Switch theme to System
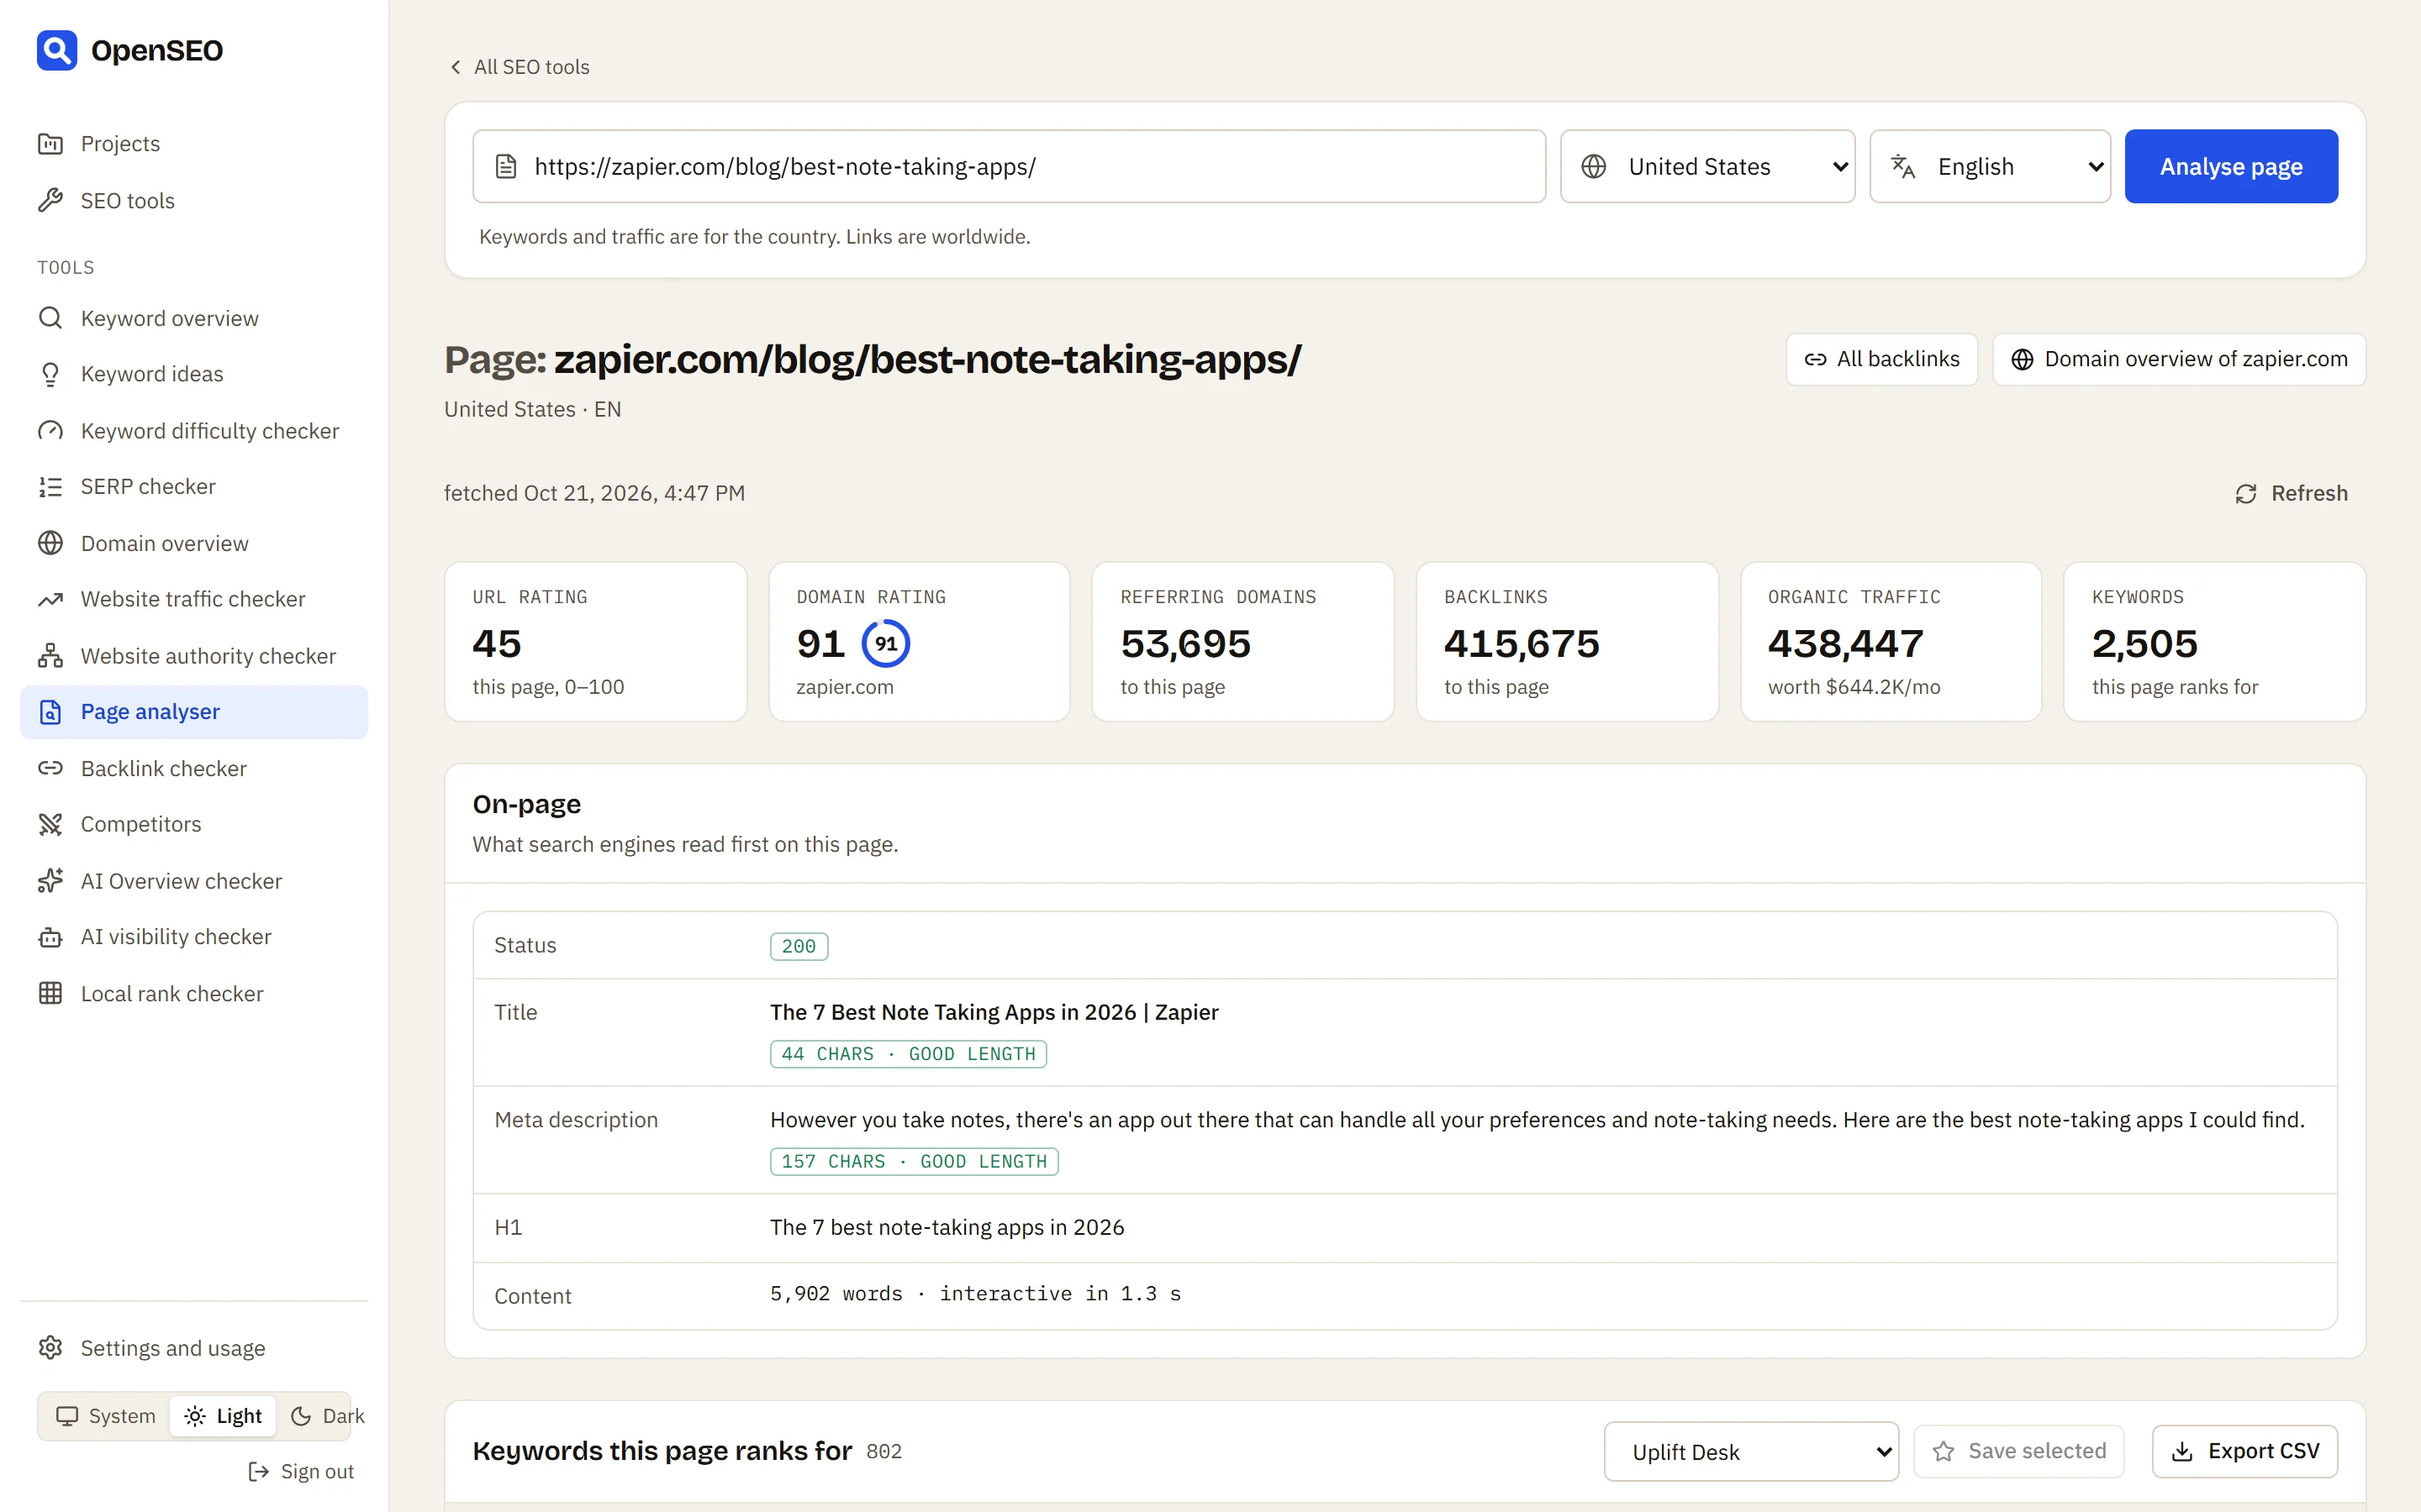The image size is (2421, 1512). (106, 1416)
